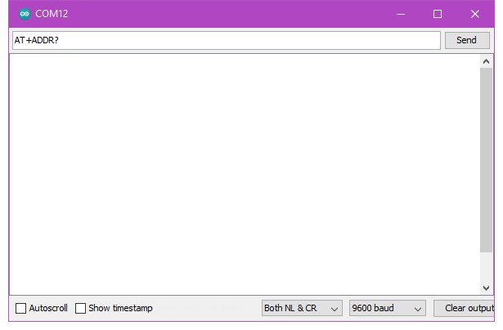Close the COM12 serial monitor window
The image size is (503, 330).
(475, 14)
